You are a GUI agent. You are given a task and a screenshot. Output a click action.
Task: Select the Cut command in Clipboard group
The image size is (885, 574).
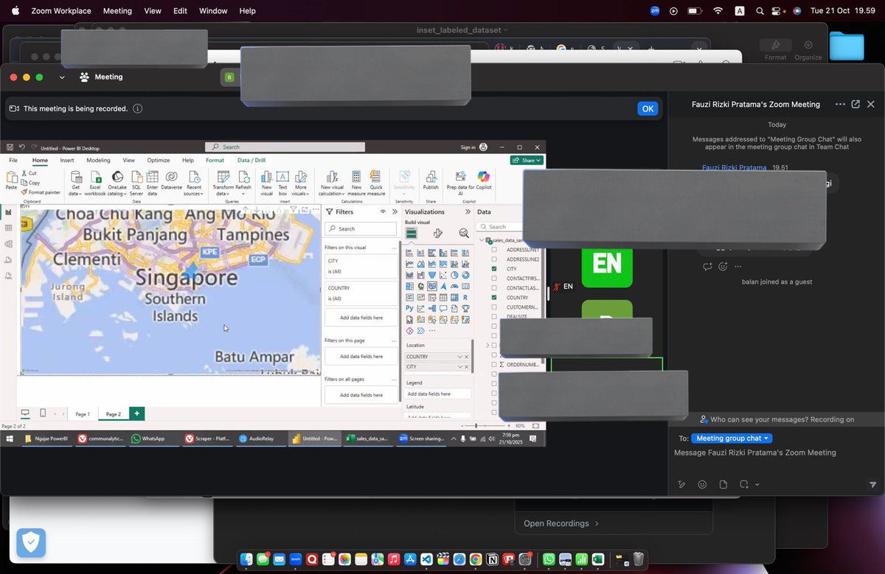30,173
